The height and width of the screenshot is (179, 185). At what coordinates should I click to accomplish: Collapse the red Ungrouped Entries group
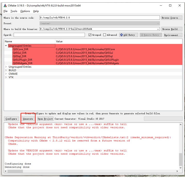[x=6, y=46]
